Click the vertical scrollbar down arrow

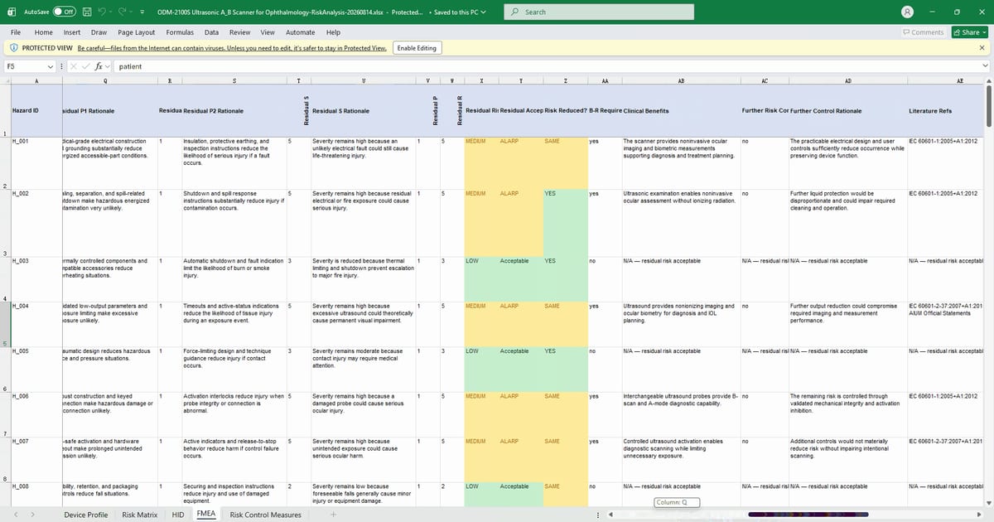[990, 502]
